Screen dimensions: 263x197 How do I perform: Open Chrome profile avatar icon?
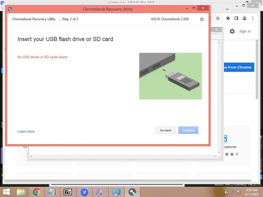point(245,18)
